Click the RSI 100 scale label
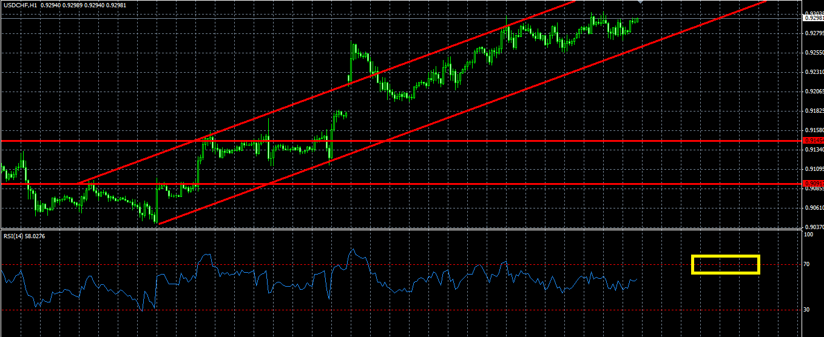Image resolution: width=824 pixels, height=337 pixels. [x=808, y=234]
